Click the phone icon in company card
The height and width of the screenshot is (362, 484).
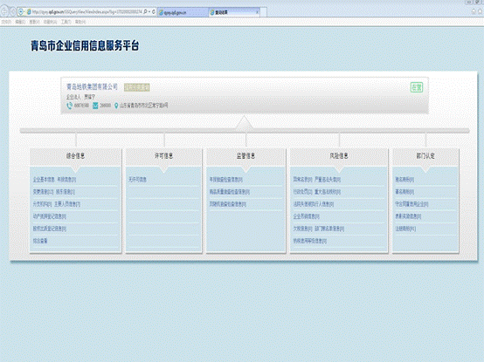(69, 106)
